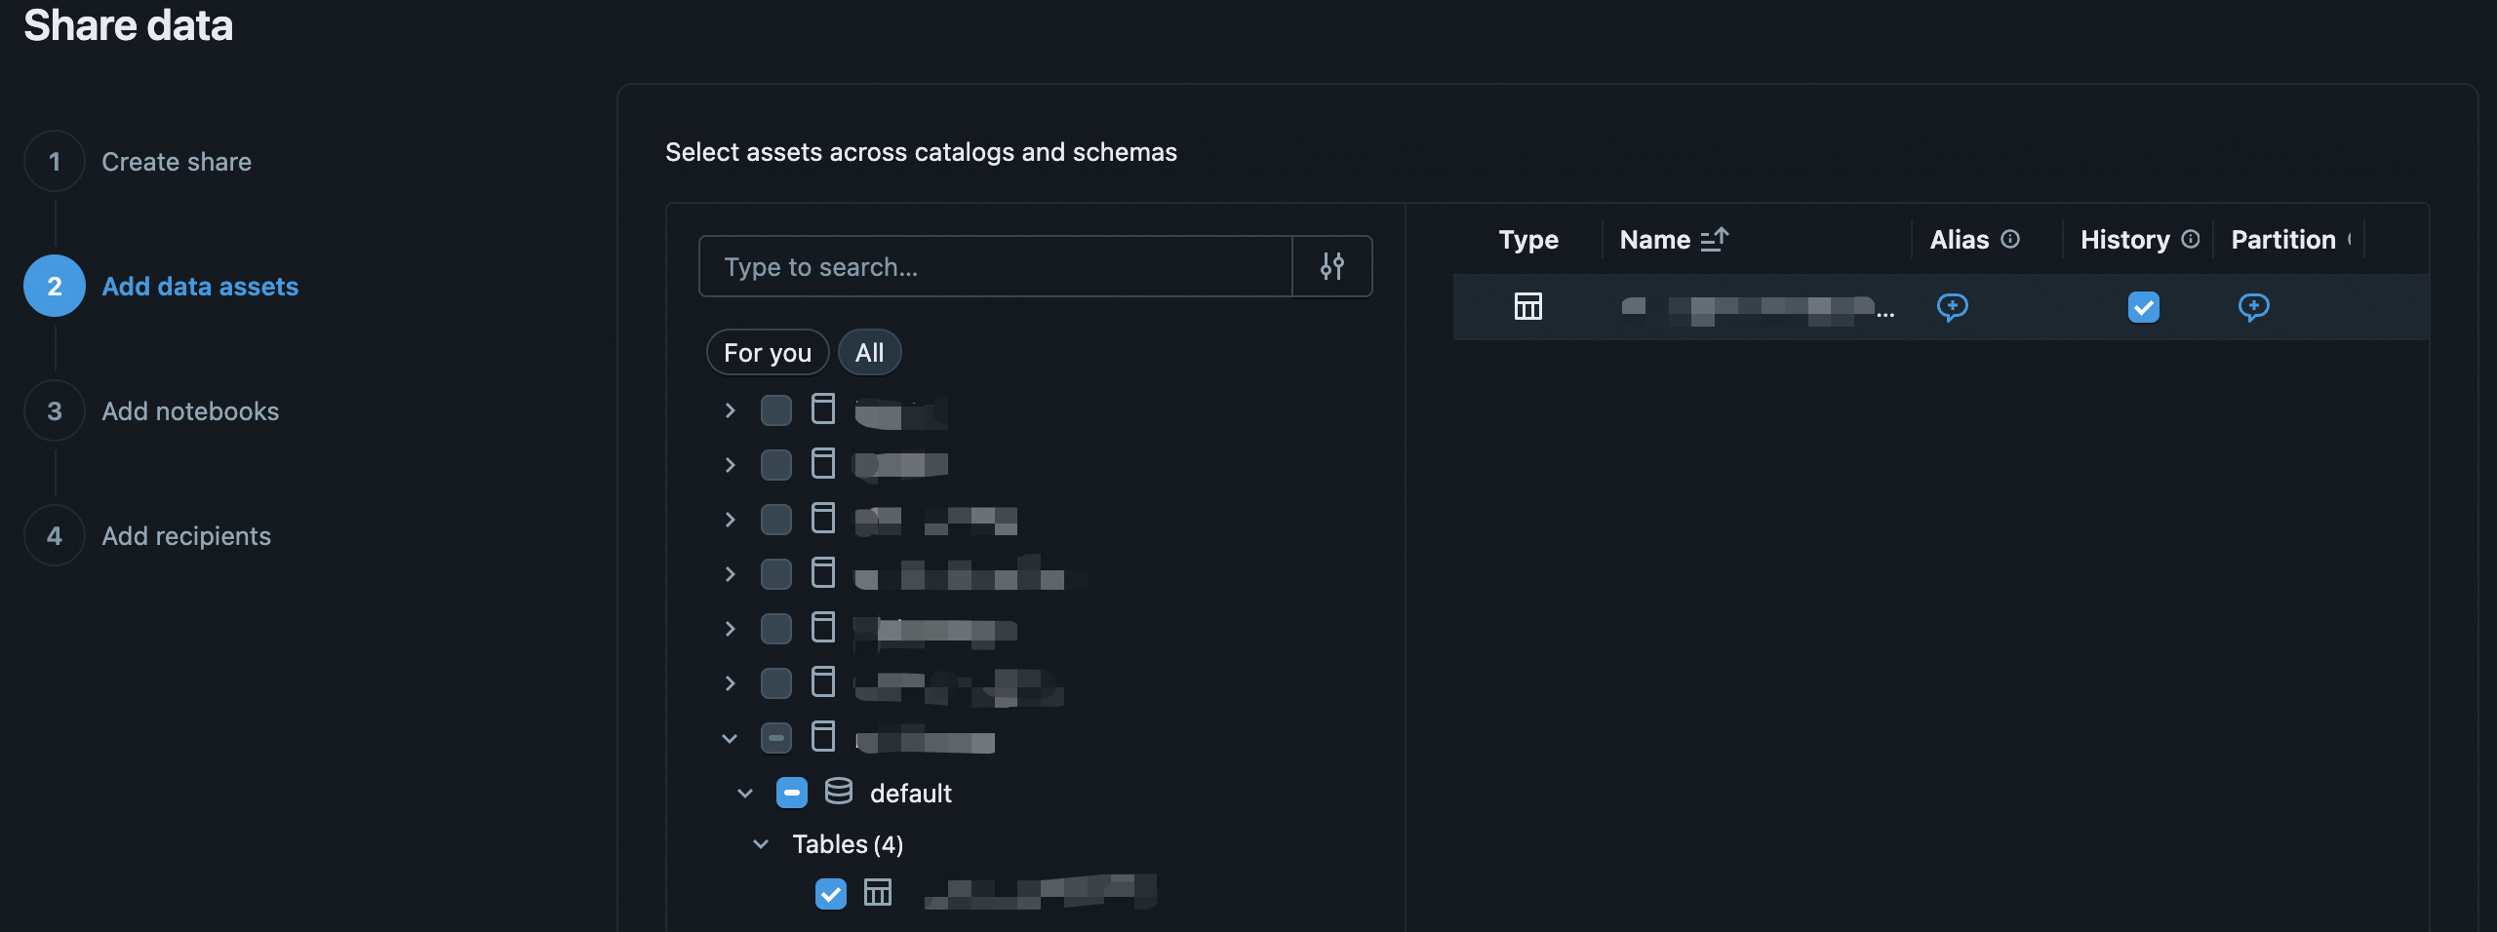Go to the Create share step

click(x=177, y=162)
